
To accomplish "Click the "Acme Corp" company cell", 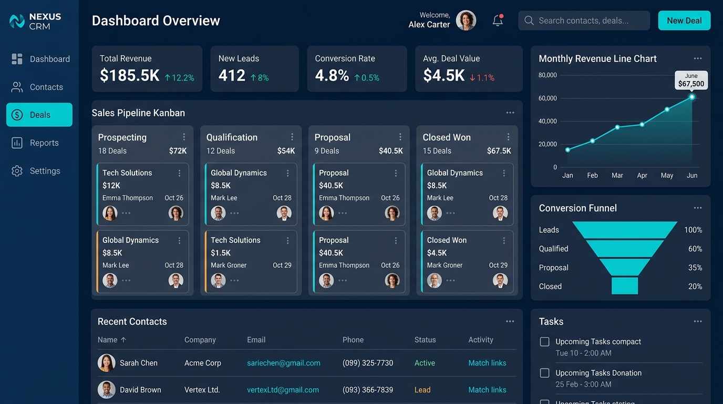I will [x=203, y=363].
